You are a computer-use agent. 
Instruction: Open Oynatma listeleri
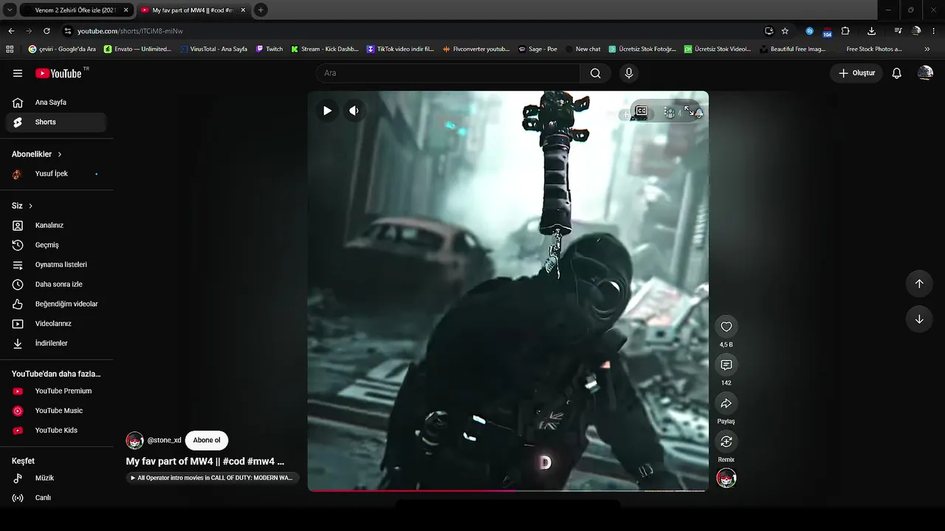[56, 265]
